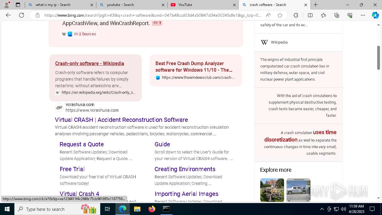
Task: Open the Edge profile icon
Action: 7,5
